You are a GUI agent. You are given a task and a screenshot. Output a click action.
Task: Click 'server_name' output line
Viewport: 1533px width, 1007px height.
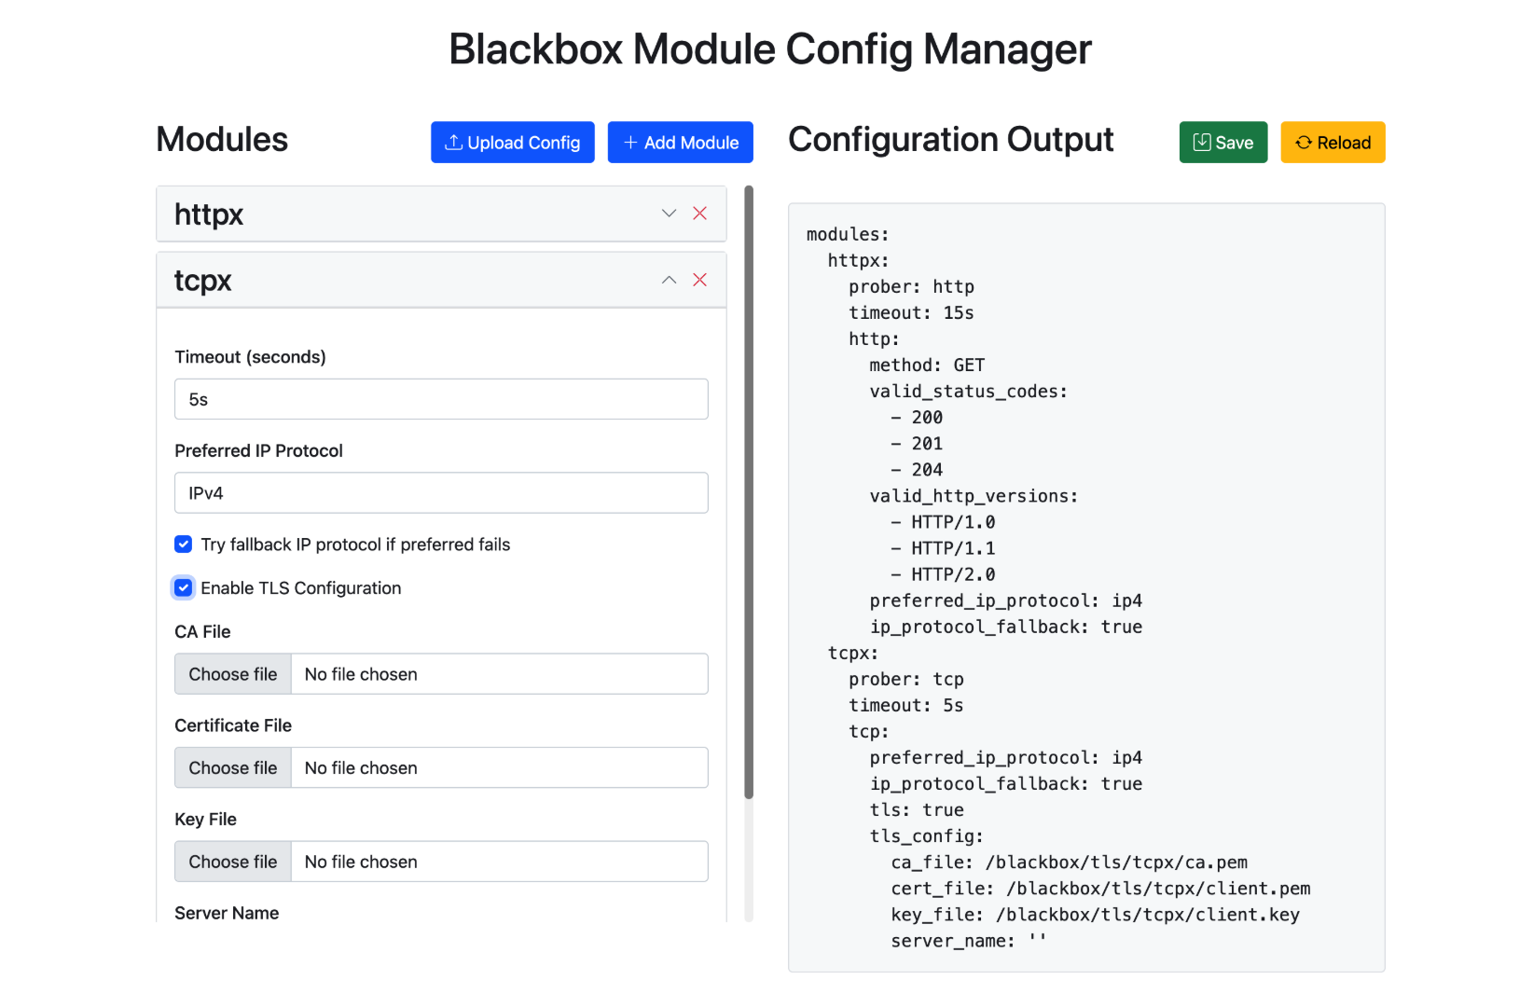(969, 941)
